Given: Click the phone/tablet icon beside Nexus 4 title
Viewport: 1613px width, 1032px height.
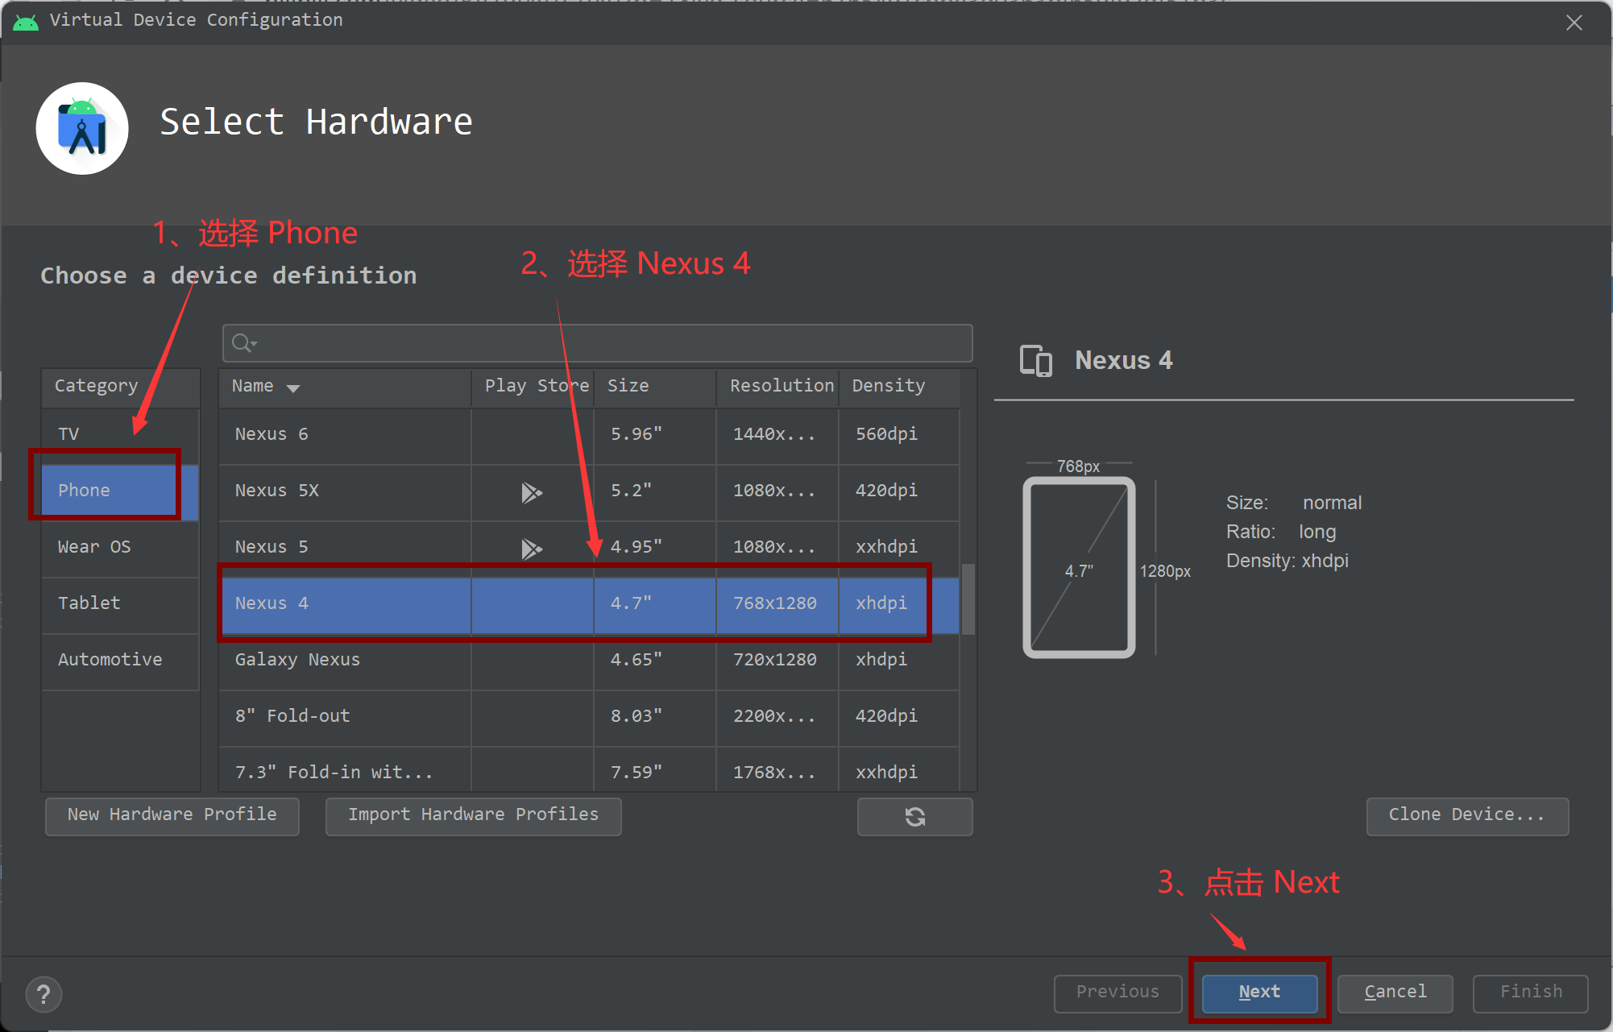Looking at the screenshot, I should click(1036, 361).
